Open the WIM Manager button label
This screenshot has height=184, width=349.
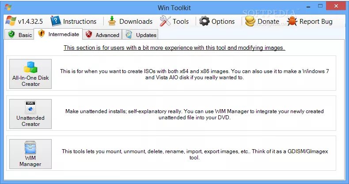pos(30,161)
